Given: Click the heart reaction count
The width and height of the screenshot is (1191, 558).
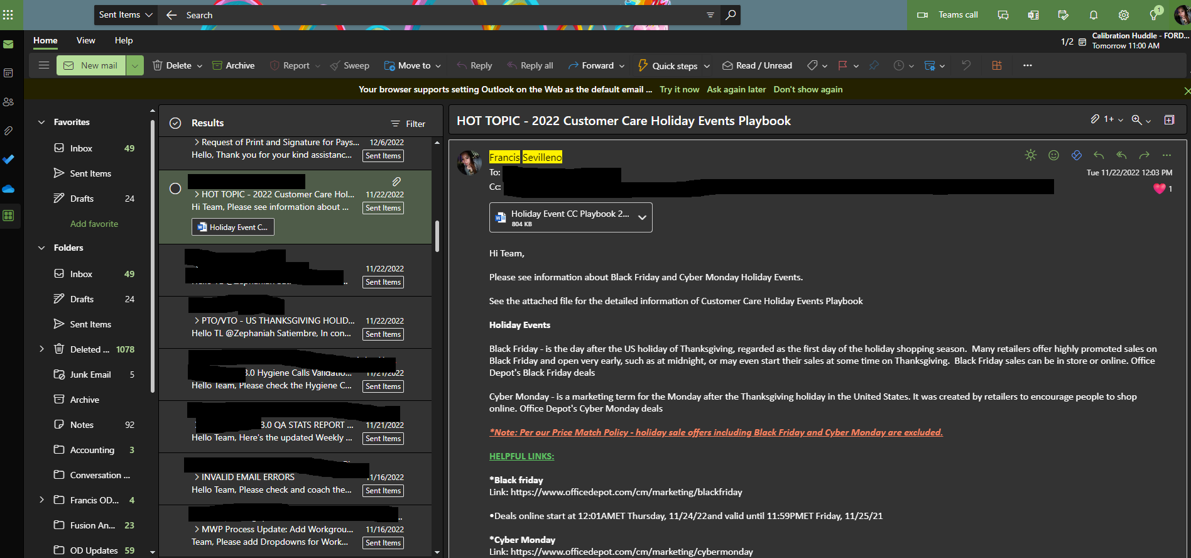Looking at the screenshot, I should [1163, 189].
